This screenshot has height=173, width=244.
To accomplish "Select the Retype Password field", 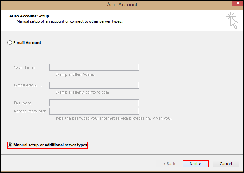I will coord(94,111).
